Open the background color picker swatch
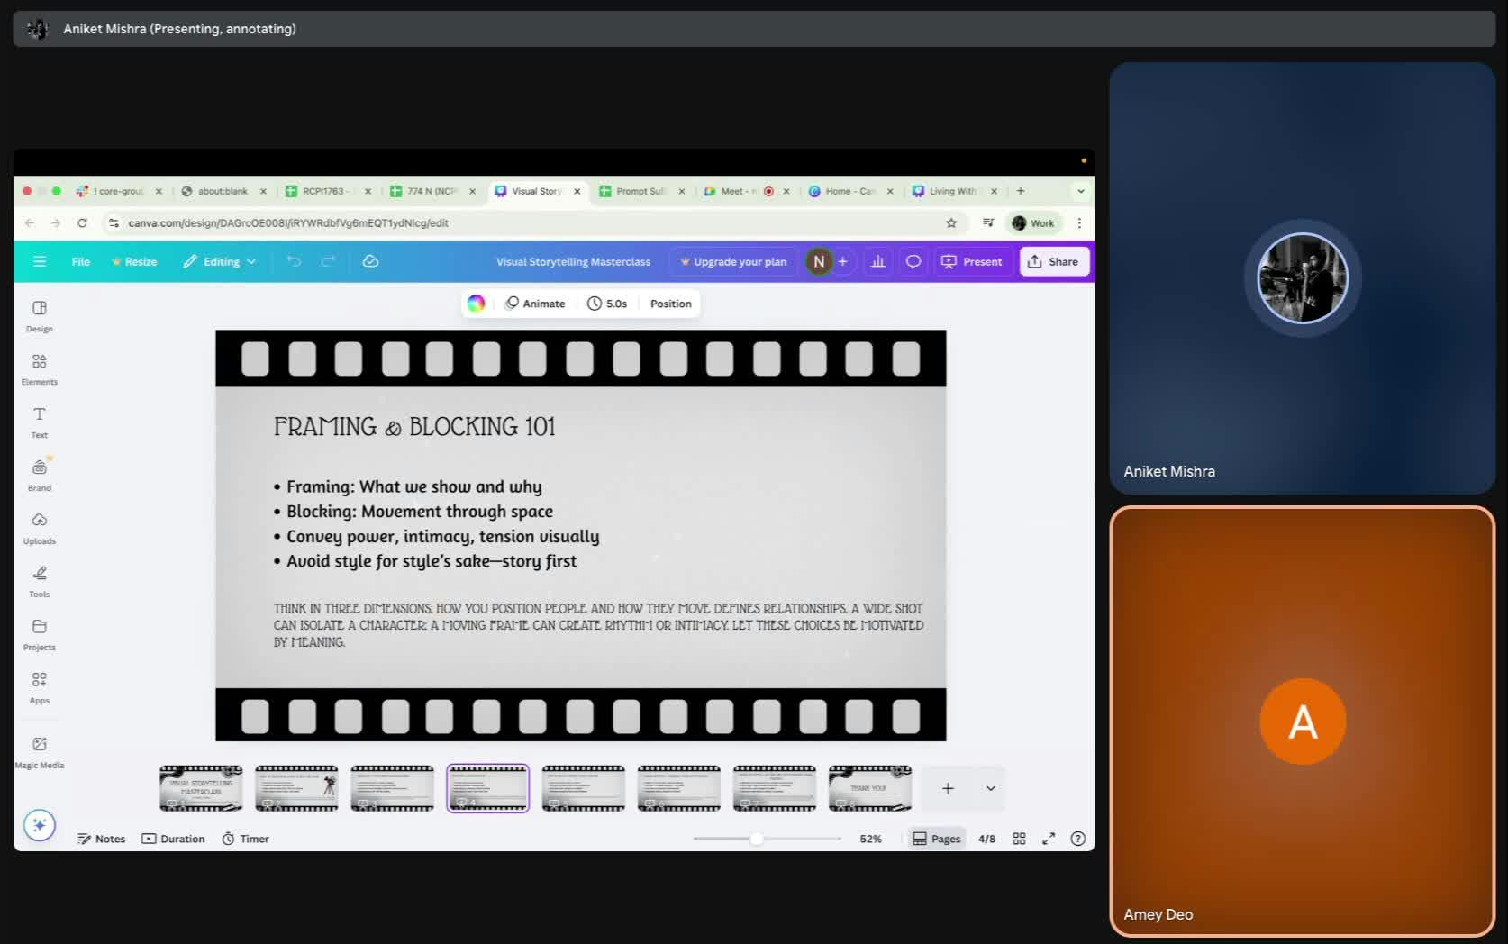This screenshot has height=944, width=1508. (x=476, y=304)
